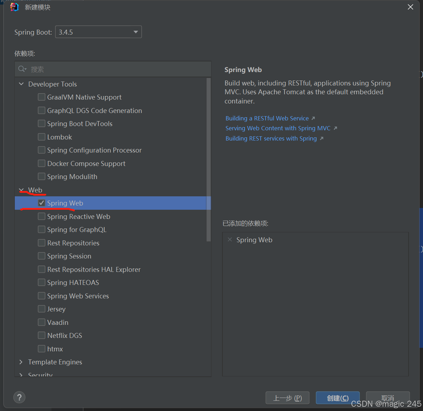Tick Spring HATEOAS checkbox
Image resolution: width=423 pixels, height=411 pixels.
tap(42, 282)
